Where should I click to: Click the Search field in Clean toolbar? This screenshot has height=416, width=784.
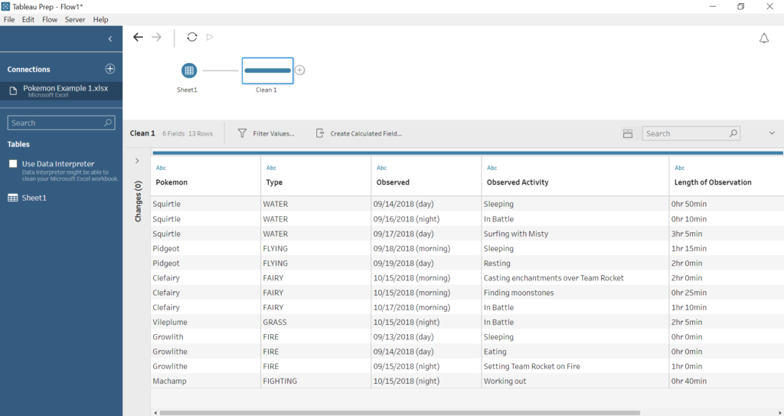(684, 133)
